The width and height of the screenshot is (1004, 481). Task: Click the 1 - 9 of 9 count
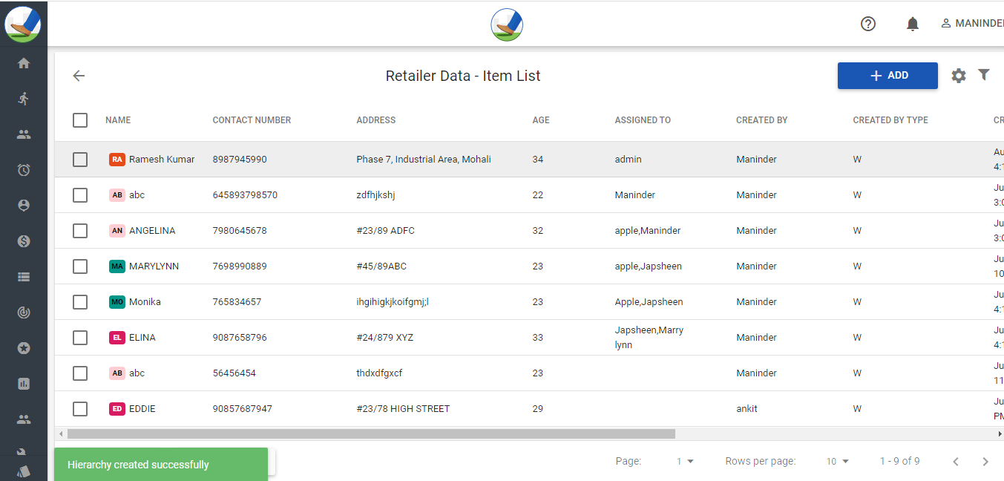tap(900, 462)
